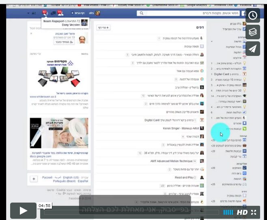This screenshot has width=267, height=220.
Task: Seek in the video progress bar
Action: [134, 212]
